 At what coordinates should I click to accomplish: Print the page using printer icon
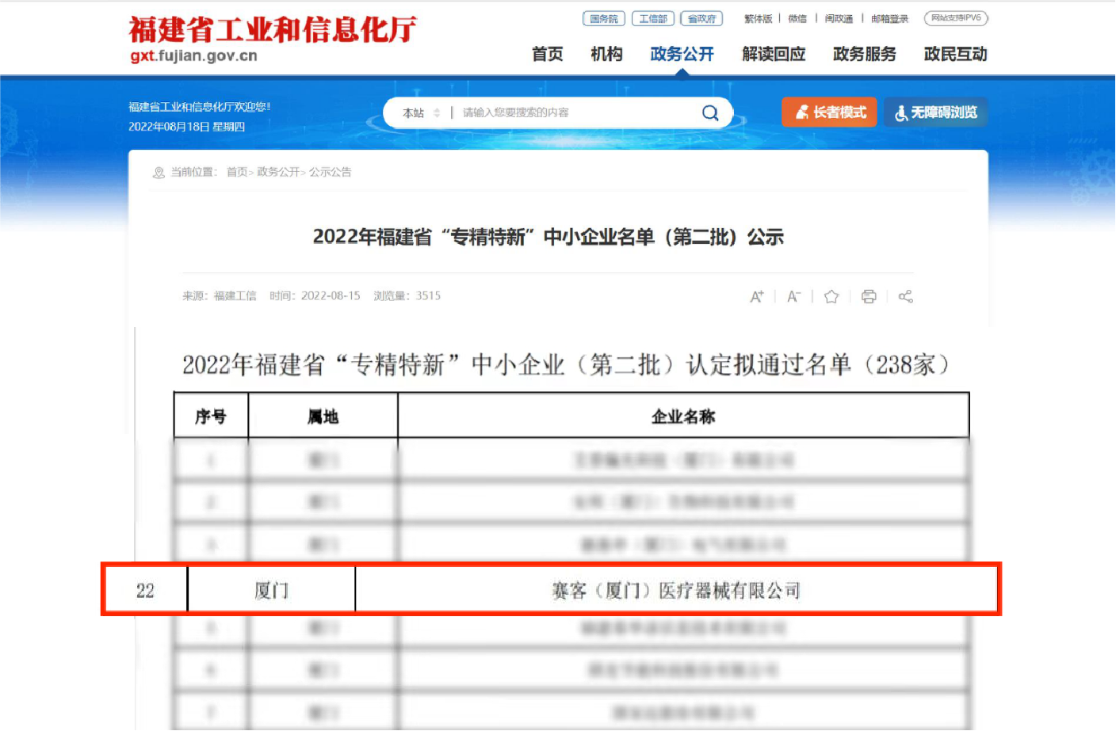(x=869, y=296)
